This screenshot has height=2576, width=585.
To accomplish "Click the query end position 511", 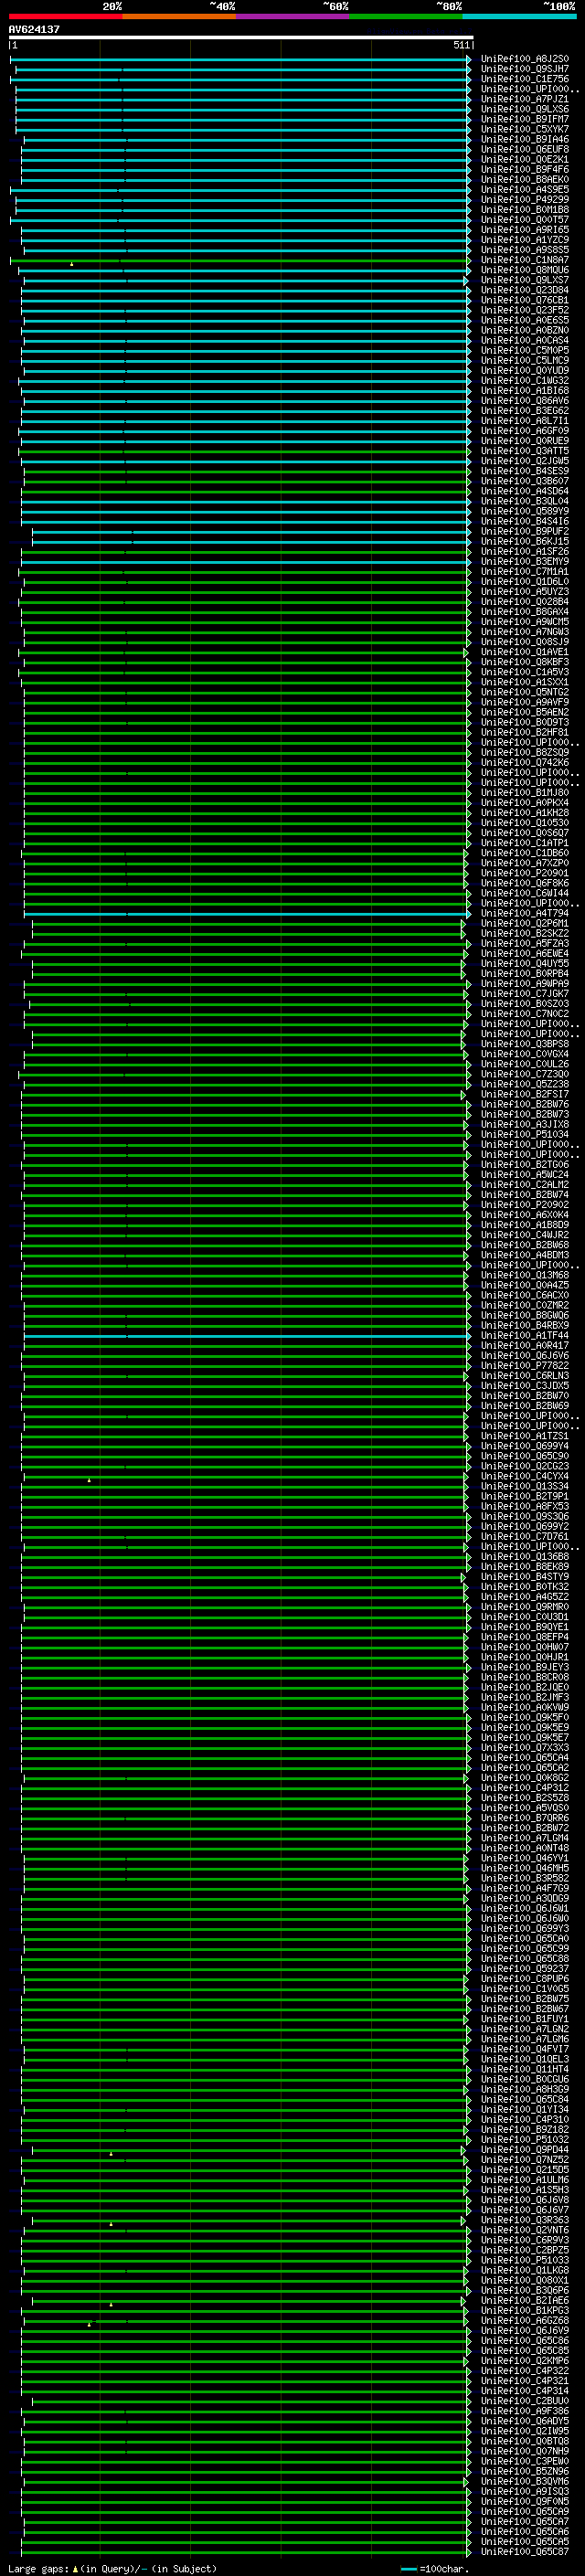I will 461,45.
